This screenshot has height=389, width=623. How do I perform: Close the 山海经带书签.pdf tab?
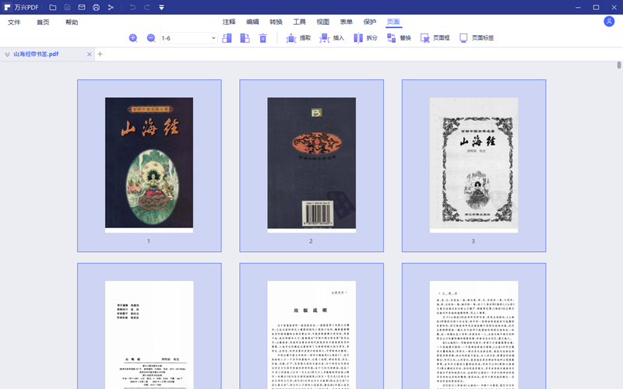[90, 54]
